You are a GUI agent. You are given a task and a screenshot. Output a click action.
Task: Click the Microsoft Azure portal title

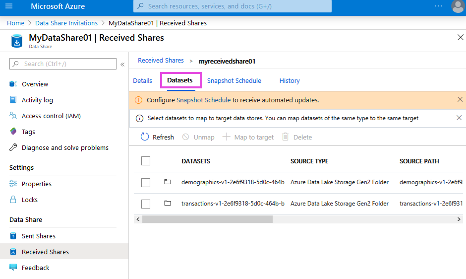click(58, 6)
